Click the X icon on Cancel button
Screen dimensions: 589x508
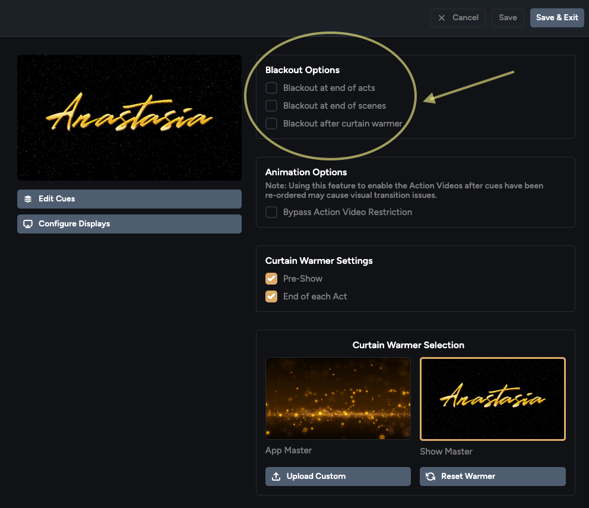[x=442, y=18]
